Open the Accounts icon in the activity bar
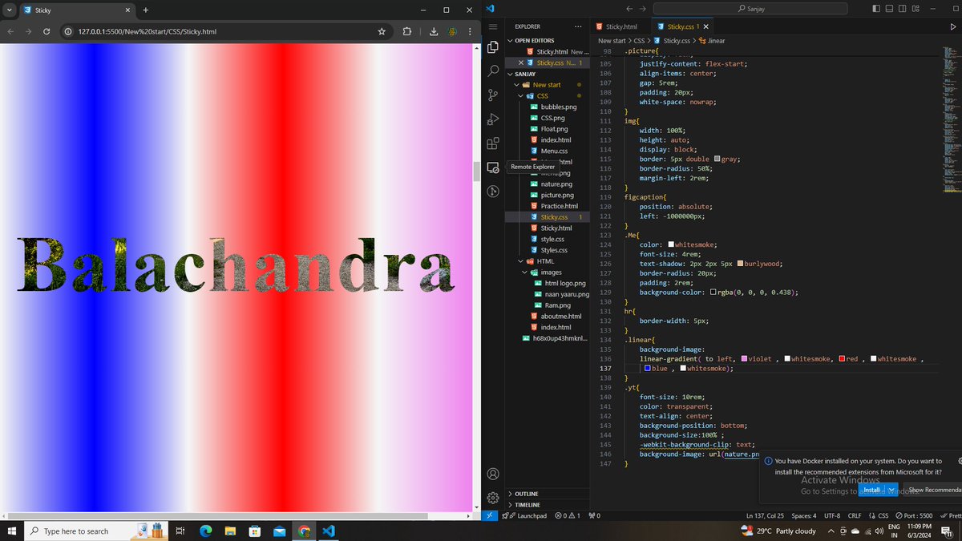The width and height of the screenshot is (962, 541). click(493, 474)
